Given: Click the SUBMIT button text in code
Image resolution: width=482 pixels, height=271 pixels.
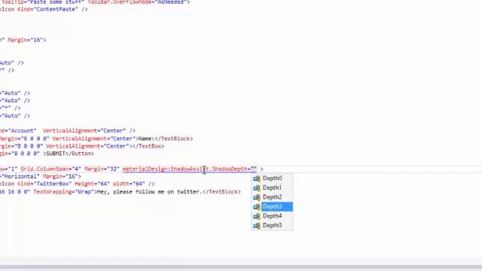Looking at the screenshot, I should (55, 154).
